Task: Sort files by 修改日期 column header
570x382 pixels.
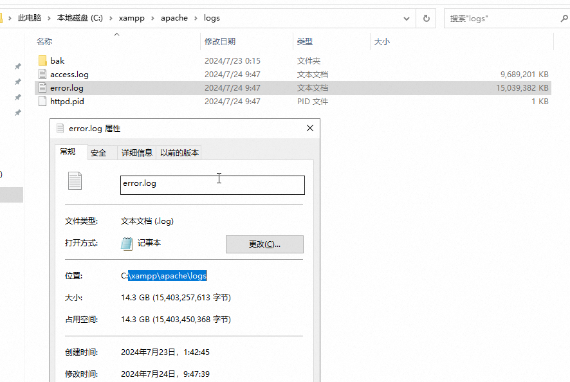Action: pos(220,42)
